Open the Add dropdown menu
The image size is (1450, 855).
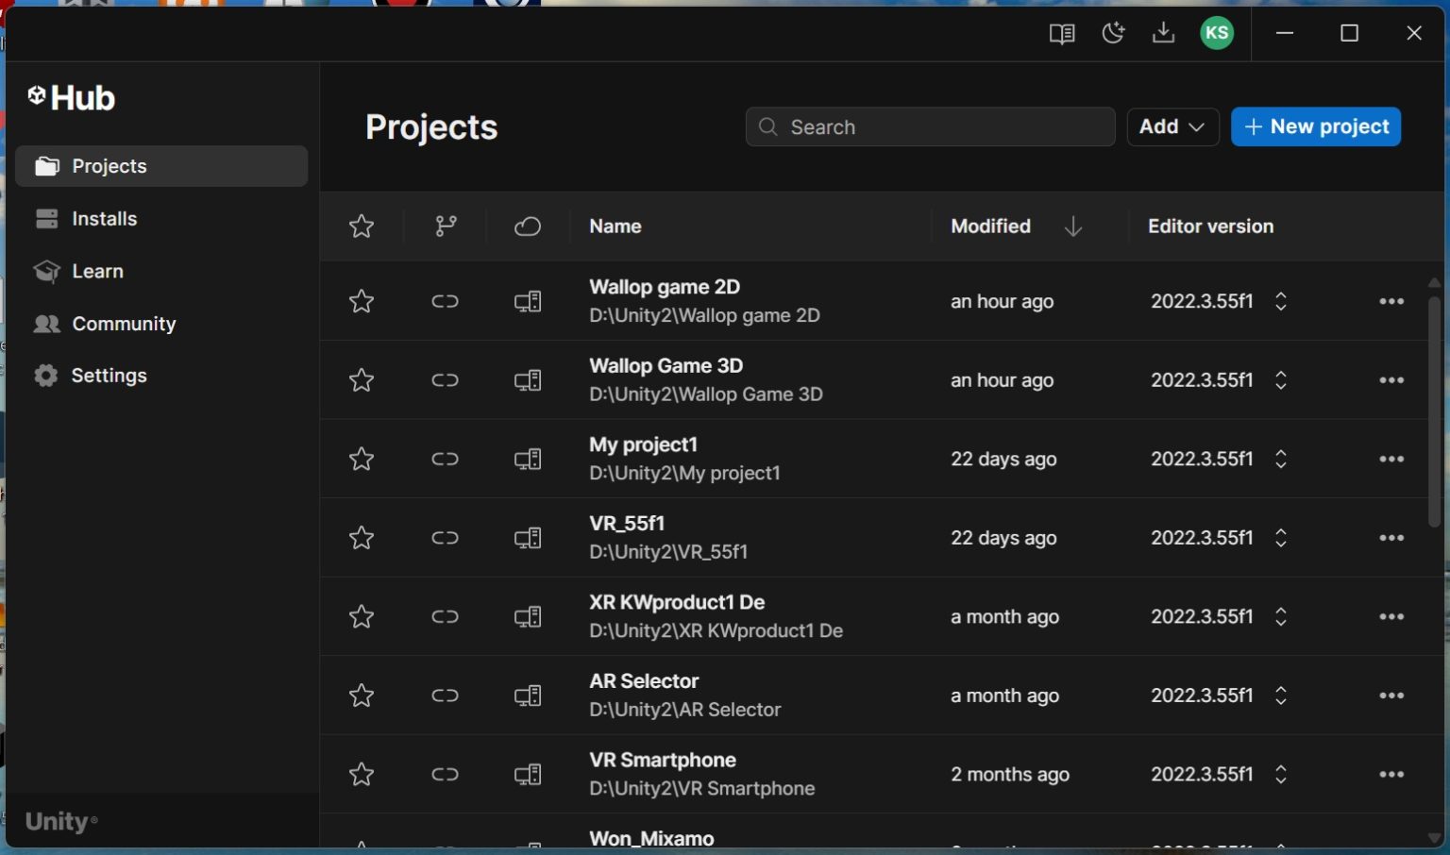1172,126
